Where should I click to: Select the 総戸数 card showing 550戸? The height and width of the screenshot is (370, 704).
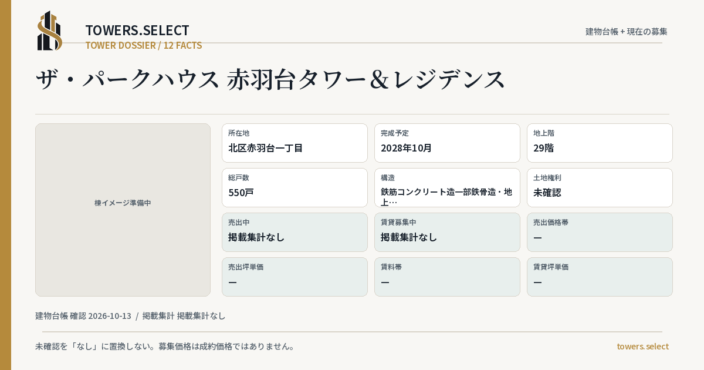[295, 187]
